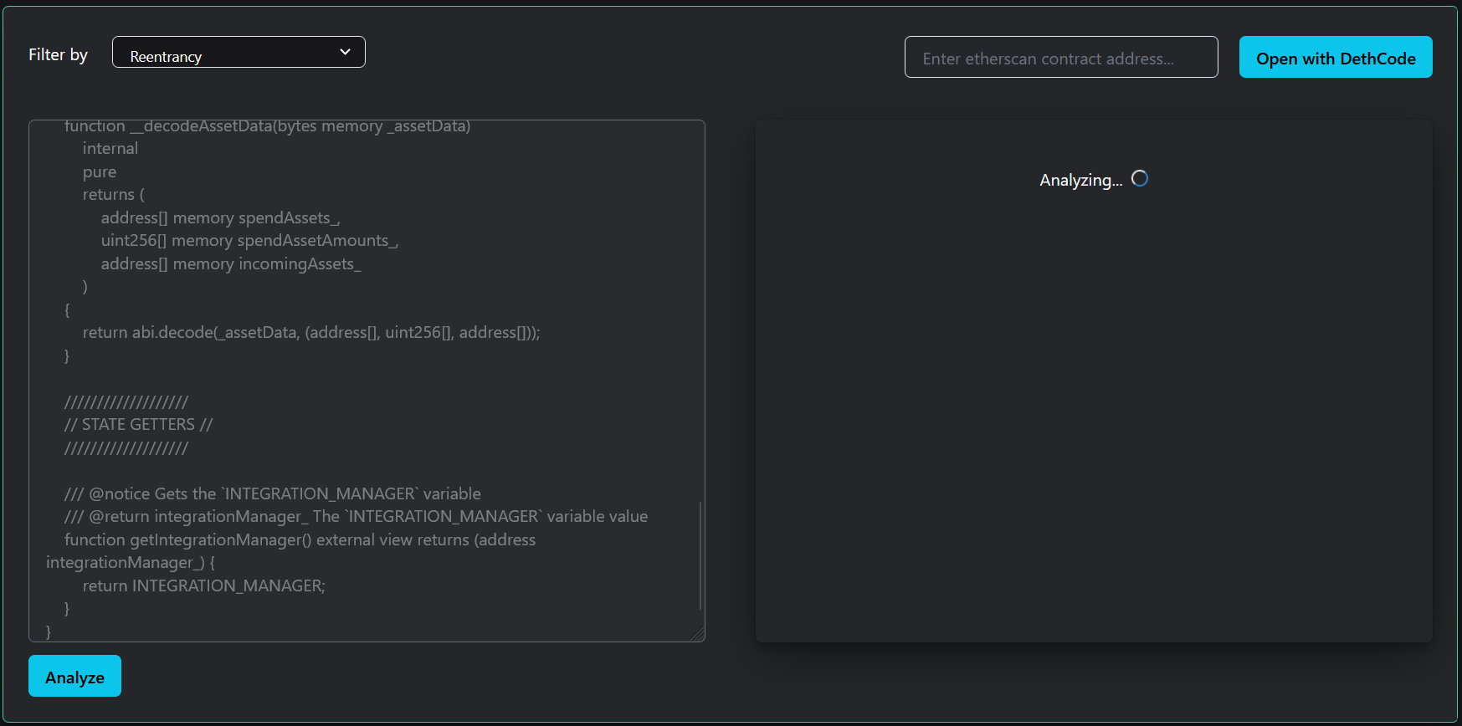Click the 'Analyzing...' status text
This screenshot has height=726, width=1462.
tap(1081, 180)
